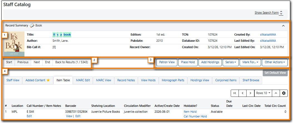Click Edit under call number E SMI
Image resolution: width=293 pixels, height=123 pixels.
[29, 116]
